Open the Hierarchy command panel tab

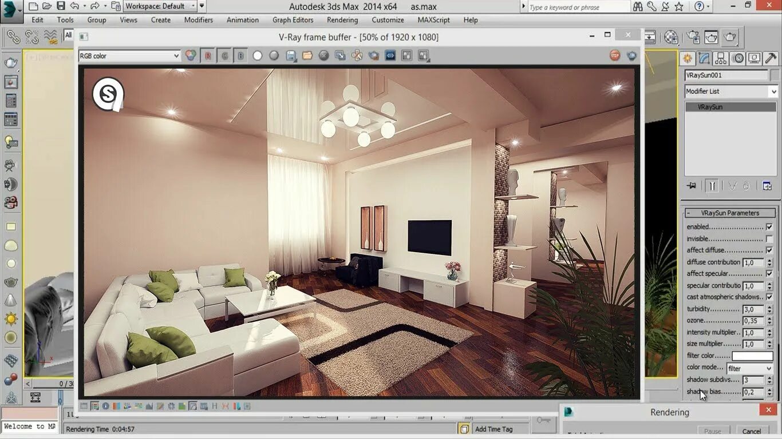tap(721, 58)
